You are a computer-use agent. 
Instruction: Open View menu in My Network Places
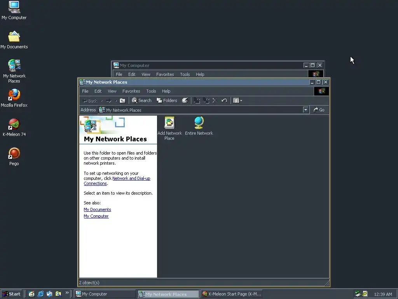click(x=112, y=91)
